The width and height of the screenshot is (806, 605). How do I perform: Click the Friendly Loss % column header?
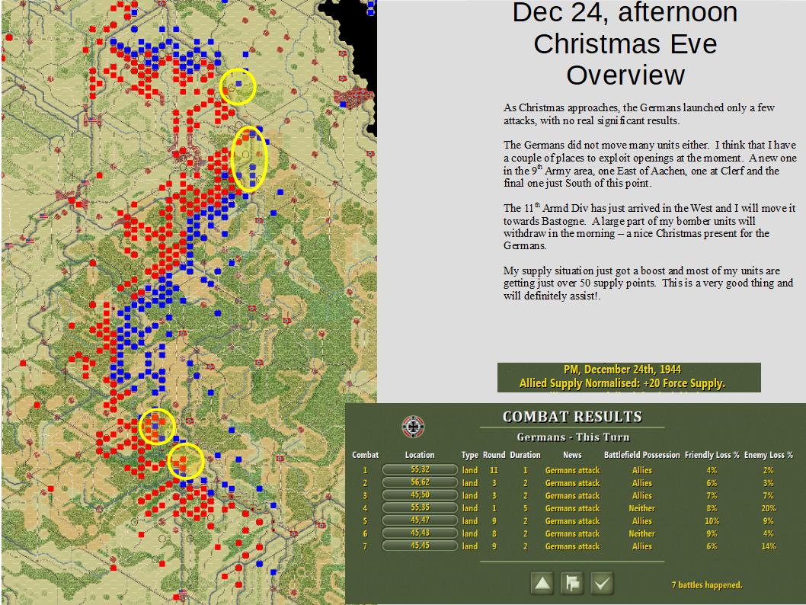(712, 455)
